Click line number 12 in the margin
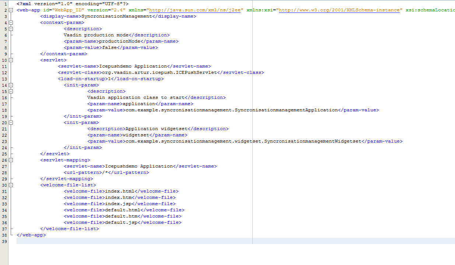 click(x=4, y=72)
